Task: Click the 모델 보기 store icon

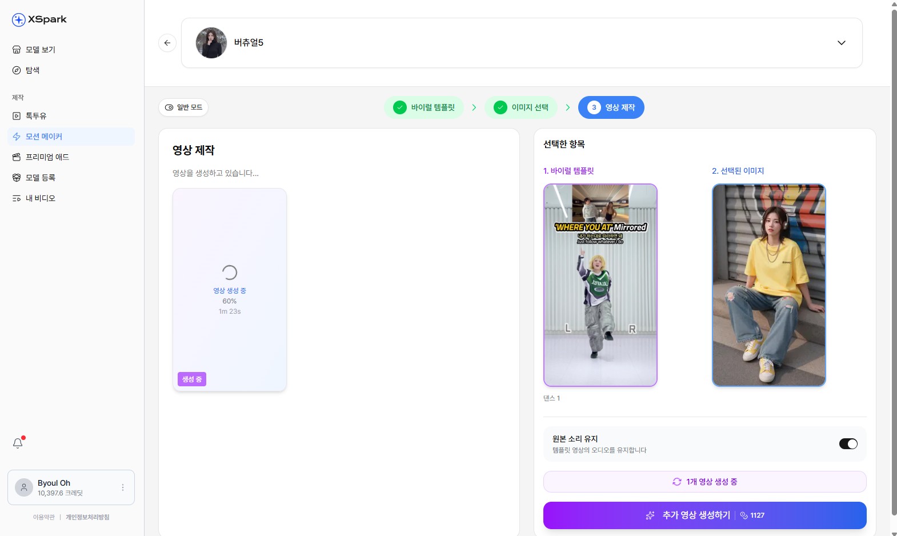Action: 17,50
